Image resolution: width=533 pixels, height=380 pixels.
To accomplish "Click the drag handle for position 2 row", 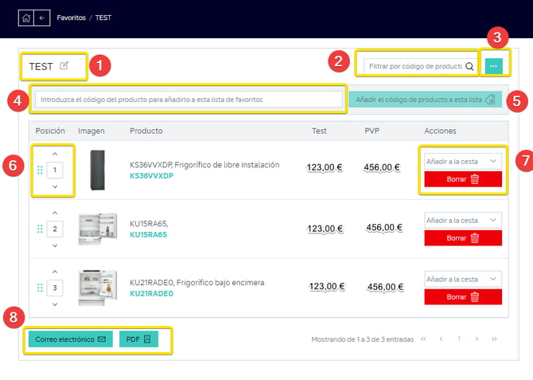I will pyautogui.click(x=40, y=229).
